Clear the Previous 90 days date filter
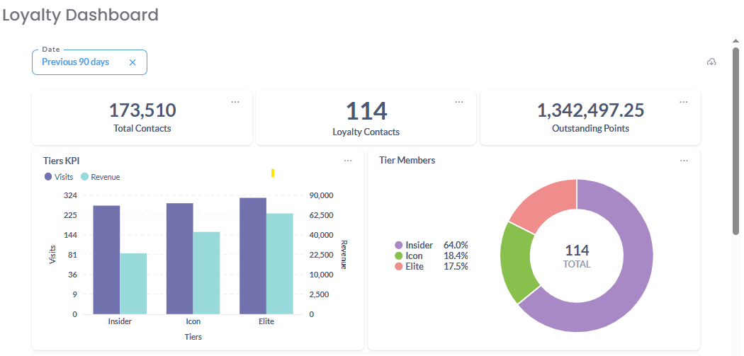Image resolution: width=744 pixels, height=356 pixels. click(x=133, y=62)
